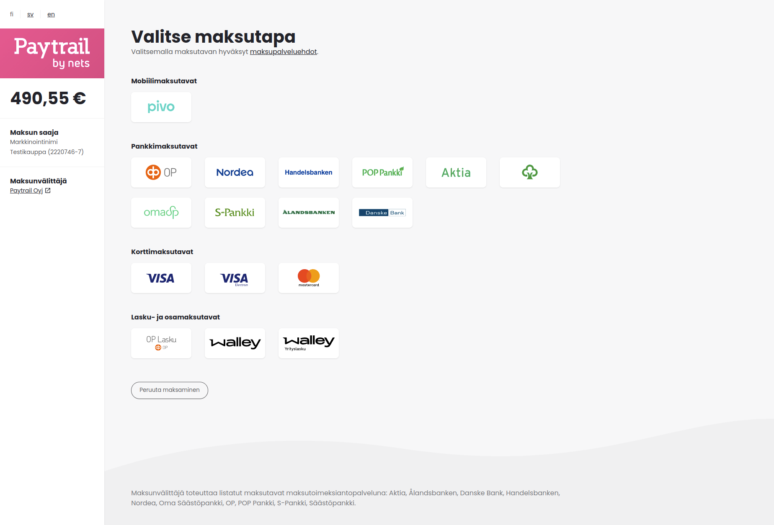
Task: Select Visa Electron card payment
Action: click(x=235, y=278)
